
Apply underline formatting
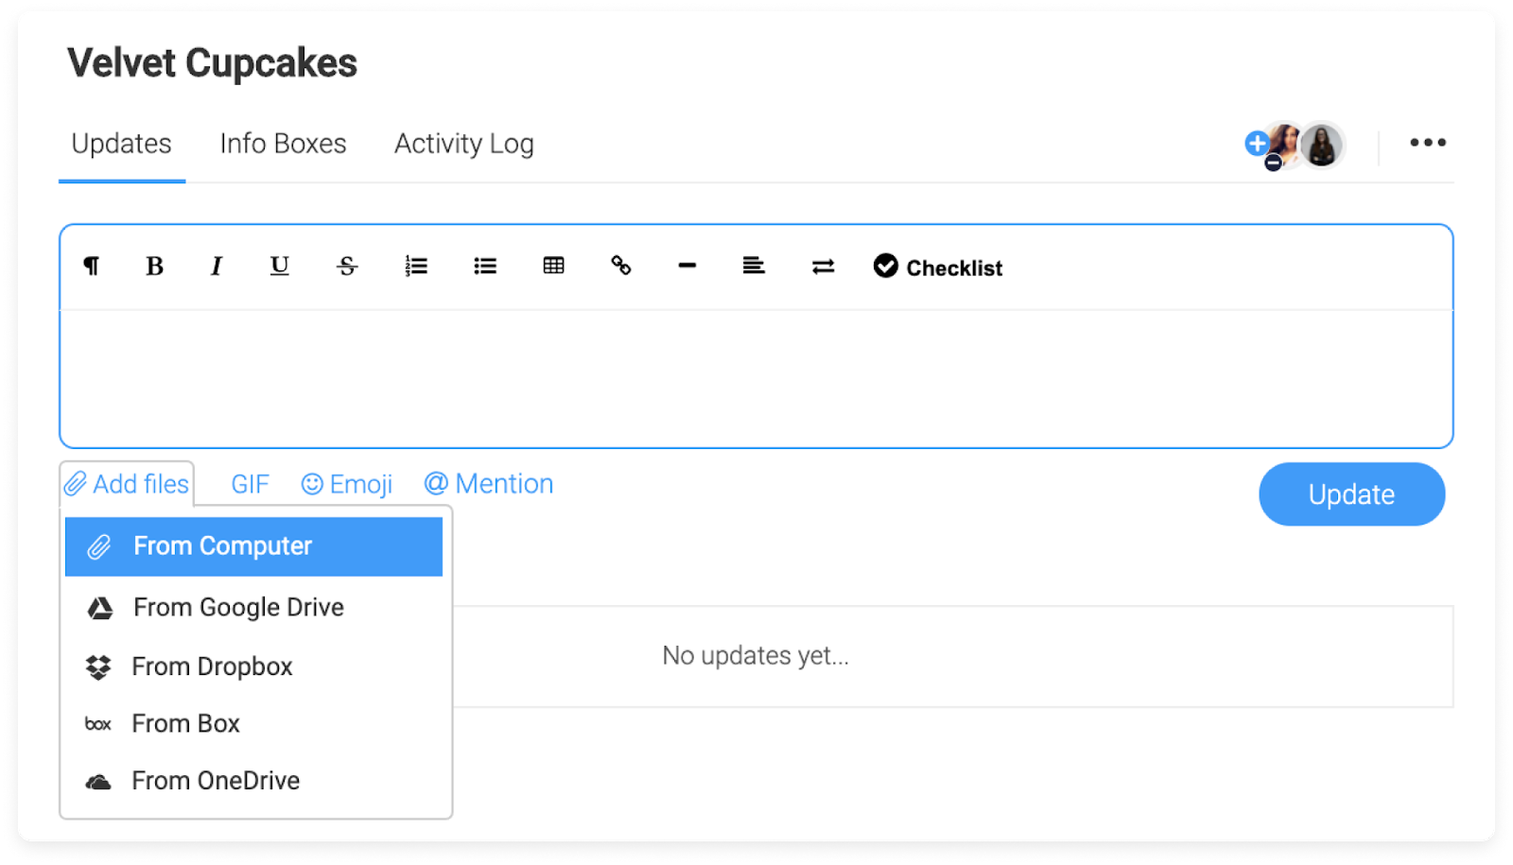point(278,266)
